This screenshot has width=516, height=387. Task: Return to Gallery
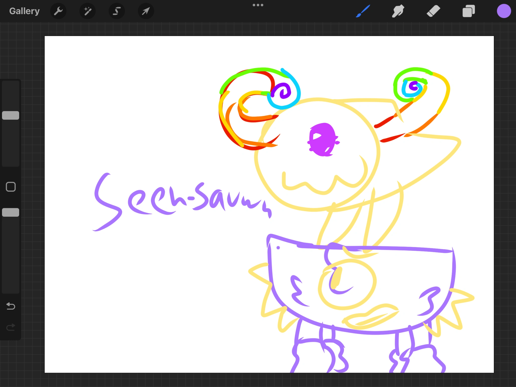24,11
